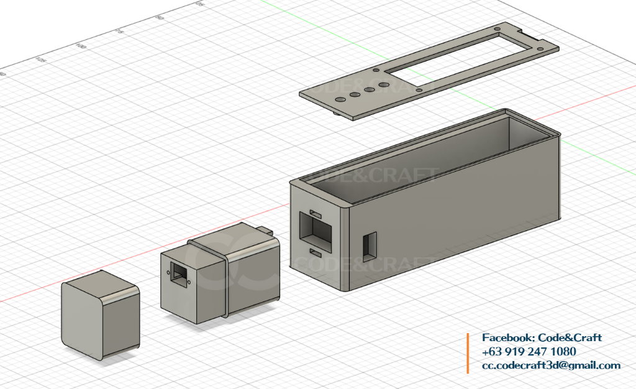This screenshot has height=389, width=636.
Task: Select the small rounded end cap model
Action: coord(101,315)
